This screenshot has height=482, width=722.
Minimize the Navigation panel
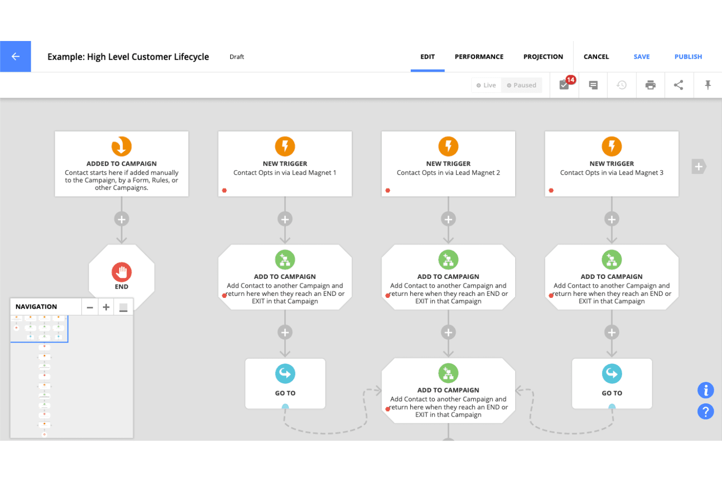[x=123, y=307]
